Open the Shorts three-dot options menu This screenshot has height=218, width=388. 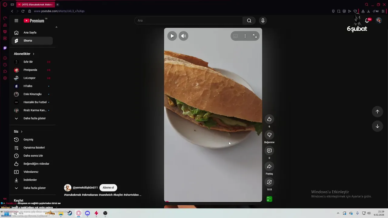(245, 36)
